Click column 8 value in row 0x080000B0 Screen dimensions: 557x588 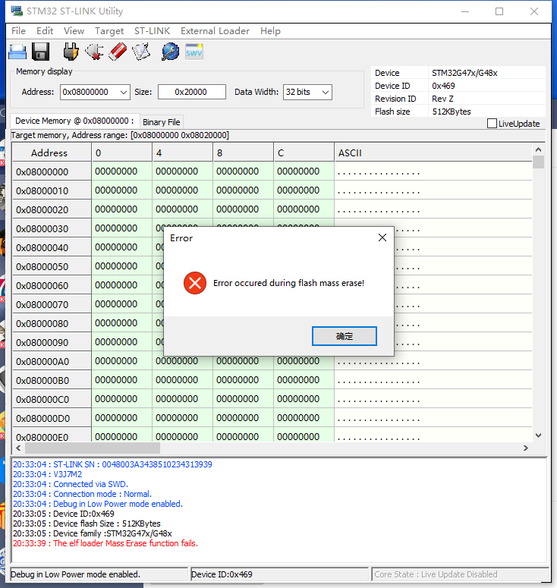pyautogui.click(x=243, y=380)
